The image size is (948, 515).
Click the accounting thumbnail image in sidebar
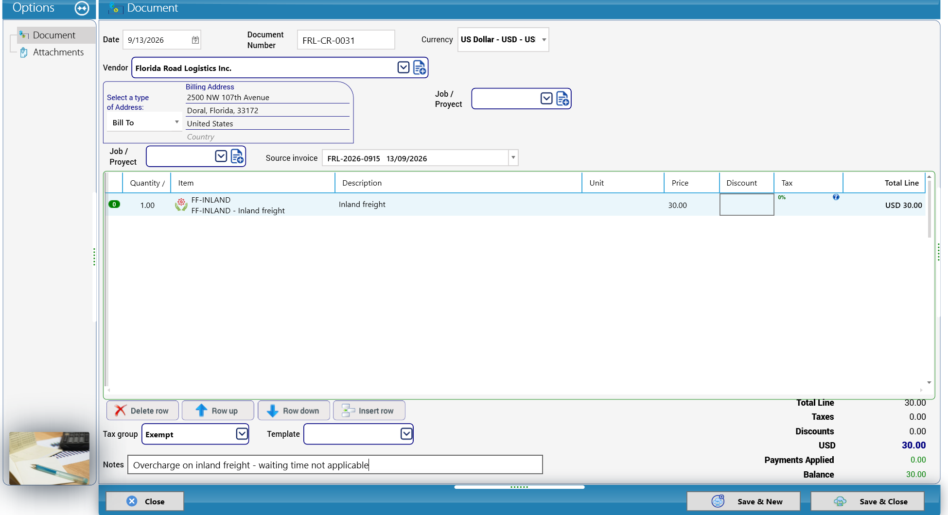click(50, 458)
